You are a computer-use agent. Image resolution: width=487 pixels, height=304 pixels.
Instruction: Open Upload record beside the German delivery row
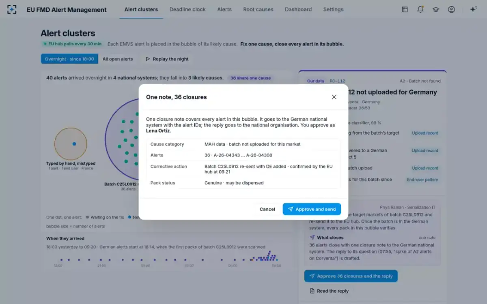(x=425, y=150)
